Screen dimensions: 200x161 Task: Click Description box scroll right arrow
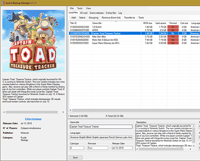(190, 149)
